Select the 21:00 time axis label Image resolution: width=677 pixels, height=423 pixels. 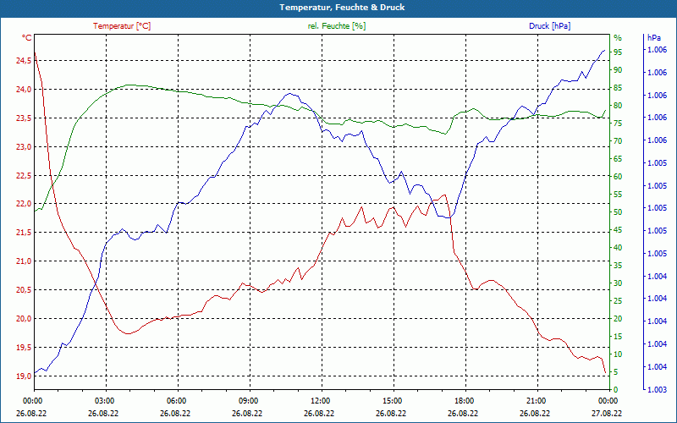pos(535,400)
